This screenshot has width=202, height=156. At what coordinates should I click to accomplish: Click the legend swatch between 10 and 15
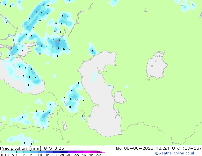[42, 152]
